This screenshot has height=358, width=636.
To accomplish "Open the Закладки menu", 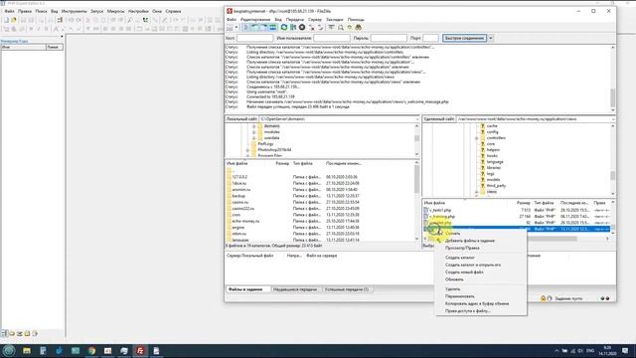I will (x=335, y=20).
